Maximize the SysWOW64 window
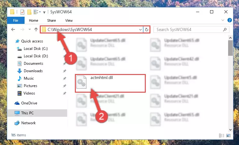This screenshot has height=145, width=239. [212, 12]
